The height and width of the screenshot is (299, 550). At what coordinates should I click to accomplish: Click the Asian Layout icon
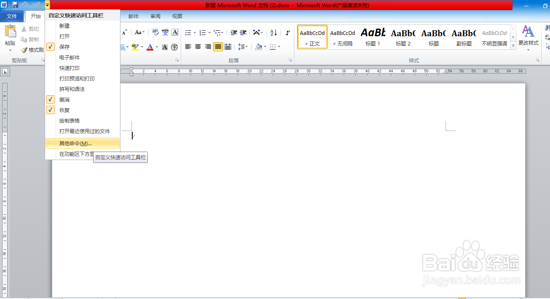click(257, 32)
